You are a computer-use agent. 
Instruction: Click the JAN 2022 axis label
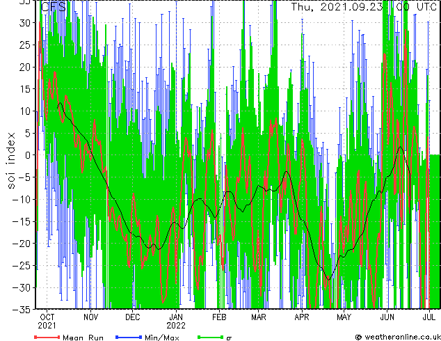176,322
